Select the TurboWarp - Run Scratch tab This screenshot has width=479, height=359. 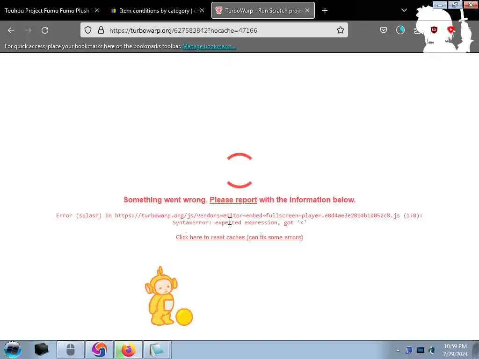263,10
